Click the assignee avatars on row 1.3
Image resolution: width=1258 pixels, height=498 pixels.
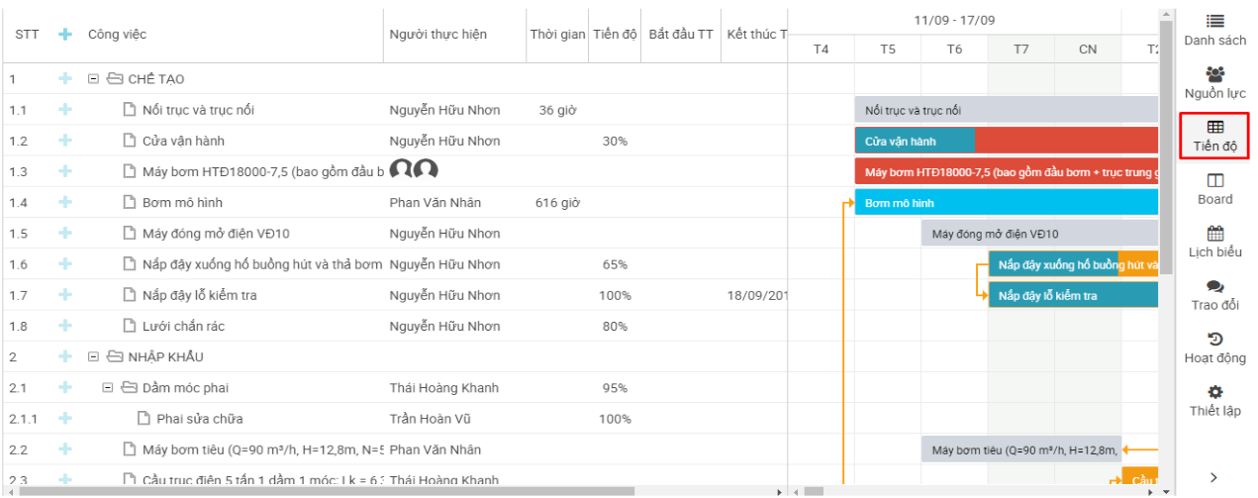[x=414, y=171]
